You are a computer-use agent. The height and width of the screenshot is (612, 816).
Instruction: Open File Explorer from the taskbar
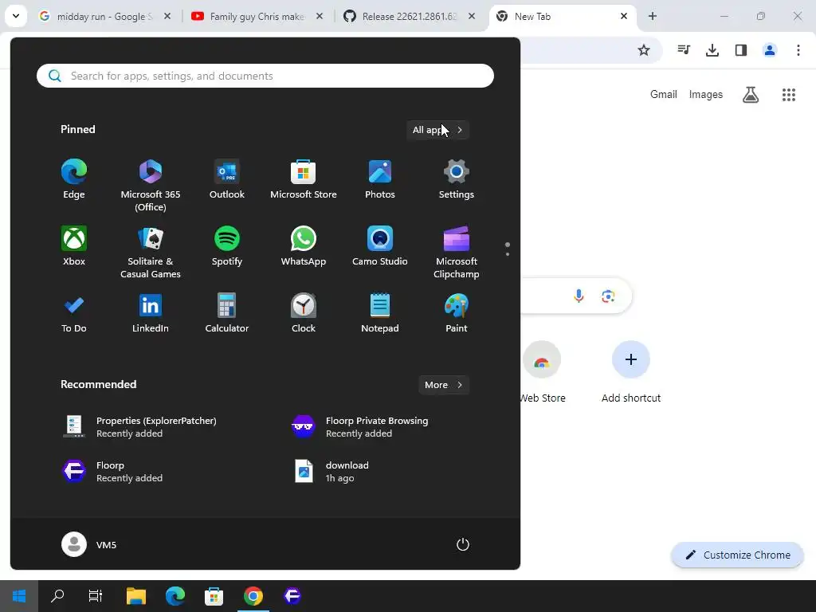(x=135, y=596)
